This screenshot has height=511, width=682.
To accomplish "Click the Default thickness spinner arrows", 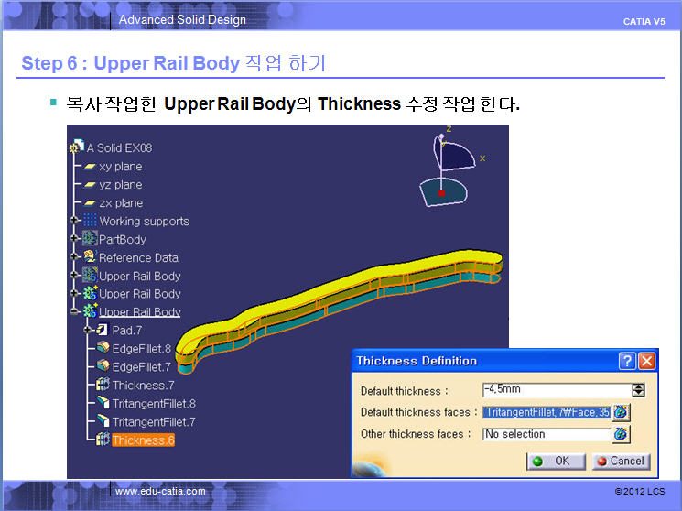I will point(638,390).
